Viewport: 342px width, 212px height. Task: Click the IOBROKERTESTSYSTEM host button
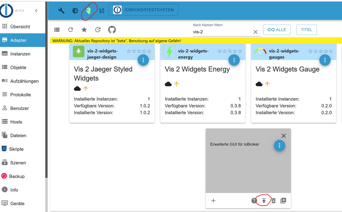pyautogui.click(x=144, y=10)
